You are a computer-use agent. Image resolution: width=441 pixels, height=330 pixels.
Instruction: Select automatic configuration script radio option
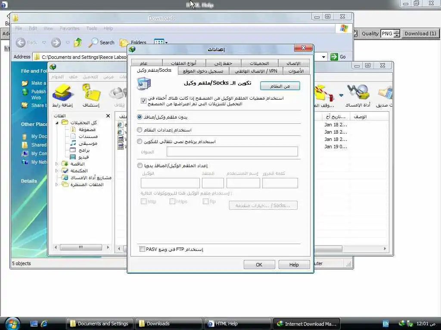point(140,141)
